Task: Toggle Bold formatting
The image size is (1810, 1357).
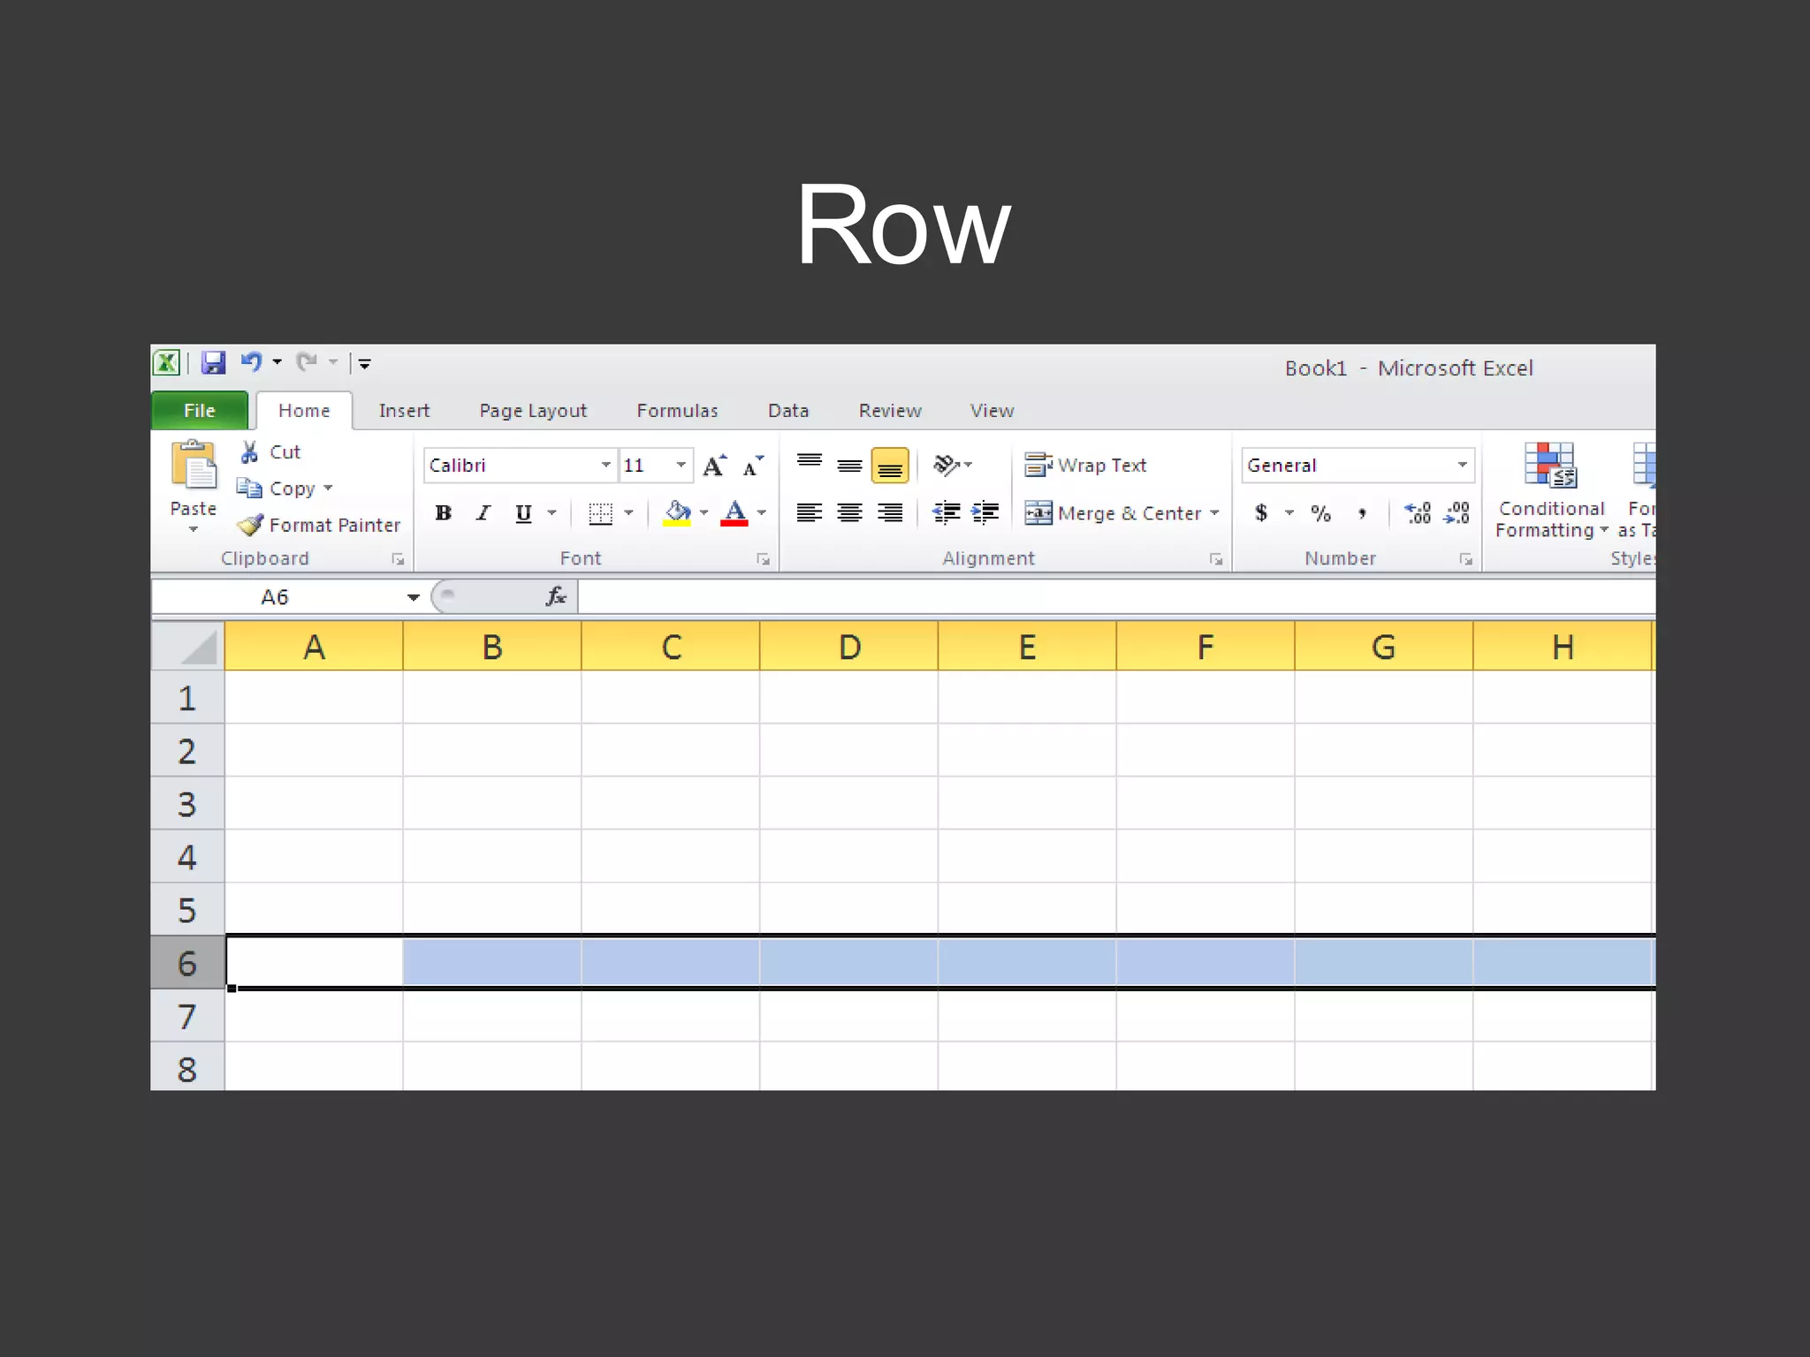Action: [x=444, y=513]
